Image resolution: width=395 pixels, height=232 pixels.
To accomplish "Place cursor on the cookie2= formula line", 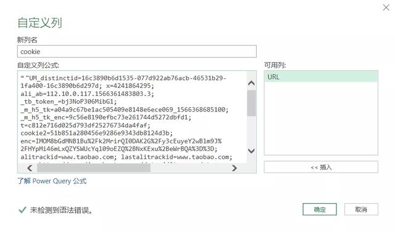I will (x=96, y=133).
